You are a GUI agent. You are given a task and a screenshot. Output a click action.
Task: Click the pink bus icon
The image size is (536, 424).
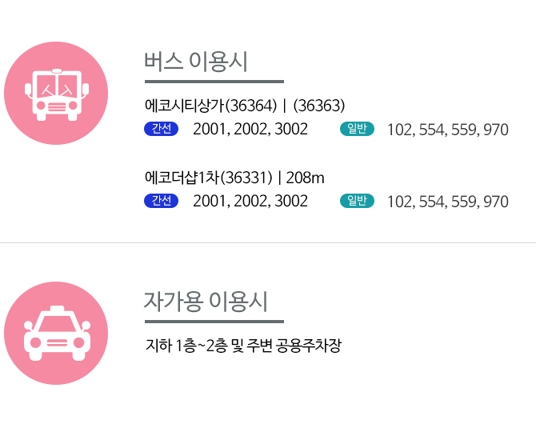point(56,94)
